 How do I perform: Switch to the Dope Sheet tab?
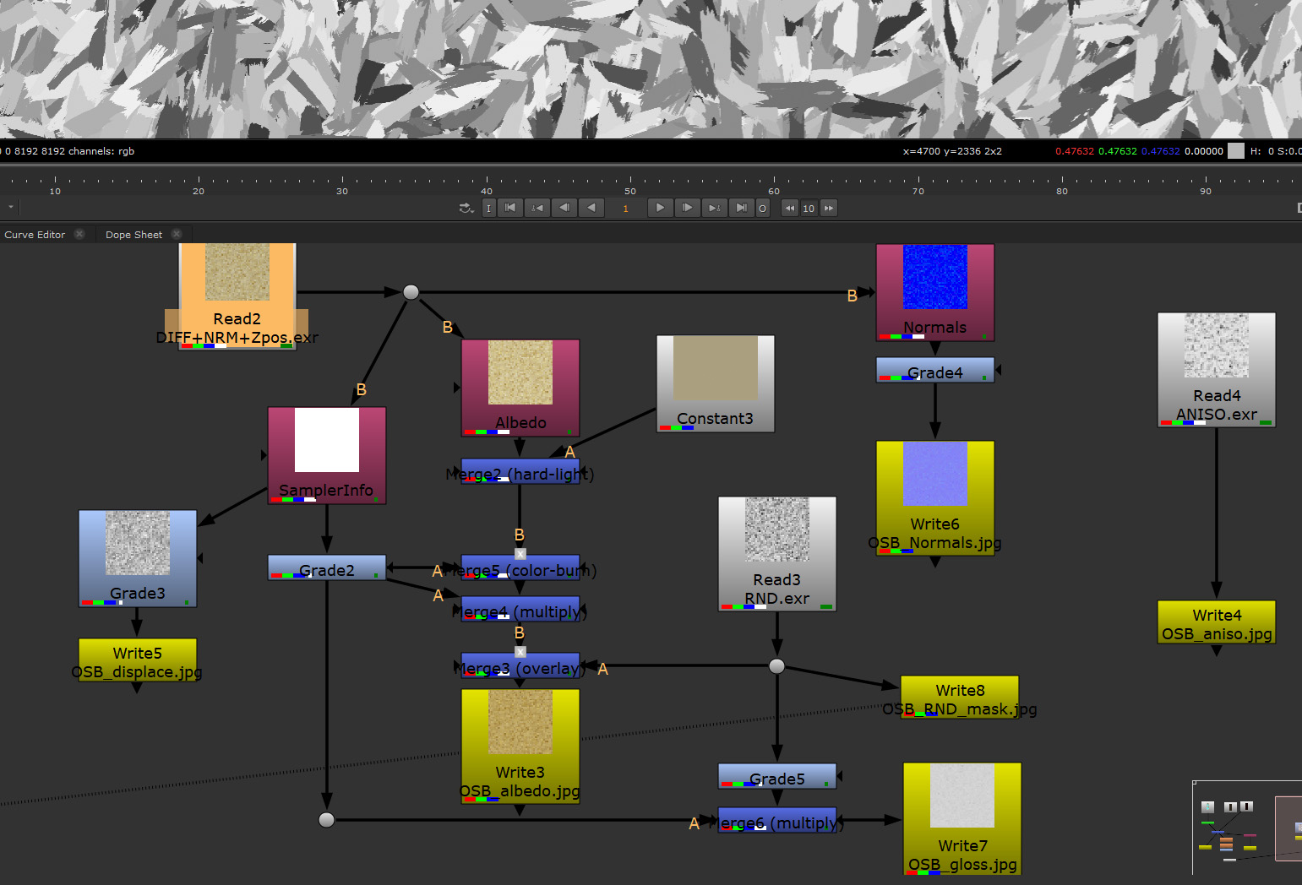pos(133,235)
